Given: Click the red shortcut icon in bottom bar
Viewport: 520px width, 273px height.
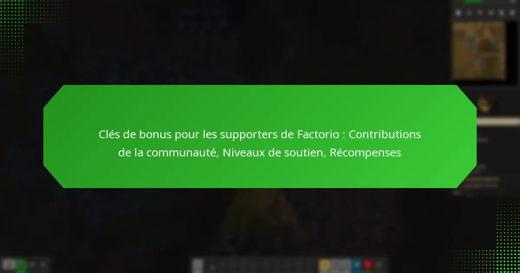Looking at the screenshot, I should [368, 265].
